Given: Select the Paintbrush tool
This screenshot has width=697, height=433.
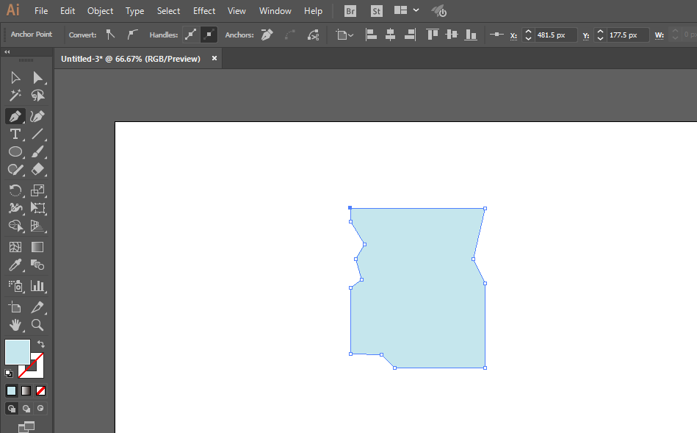Looking at the screenshot, I should tap(37, 151).
